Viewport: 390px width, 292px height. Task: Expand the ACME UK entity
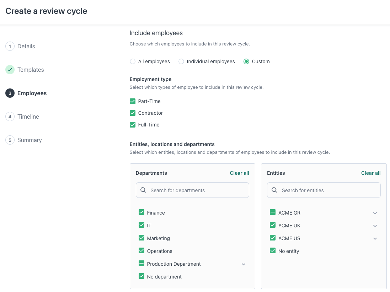tap(375, 226)
